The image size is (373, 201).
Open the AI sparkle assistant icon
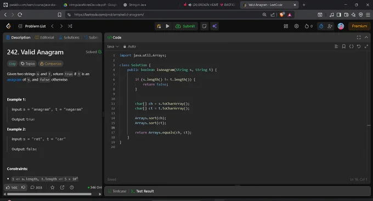pyautogui.click(x=214, y=26)
